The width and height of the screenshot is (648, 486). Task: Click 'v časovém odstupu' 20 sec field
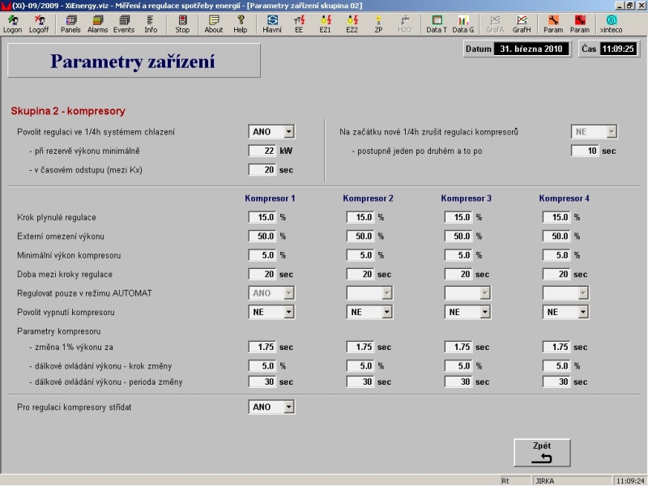coord(262,170)
